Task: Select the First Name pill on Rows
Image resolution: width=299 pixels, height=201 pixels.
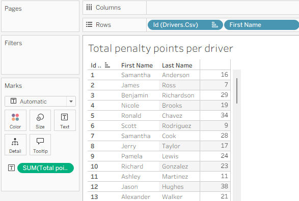Action: [x=262, y=25]
